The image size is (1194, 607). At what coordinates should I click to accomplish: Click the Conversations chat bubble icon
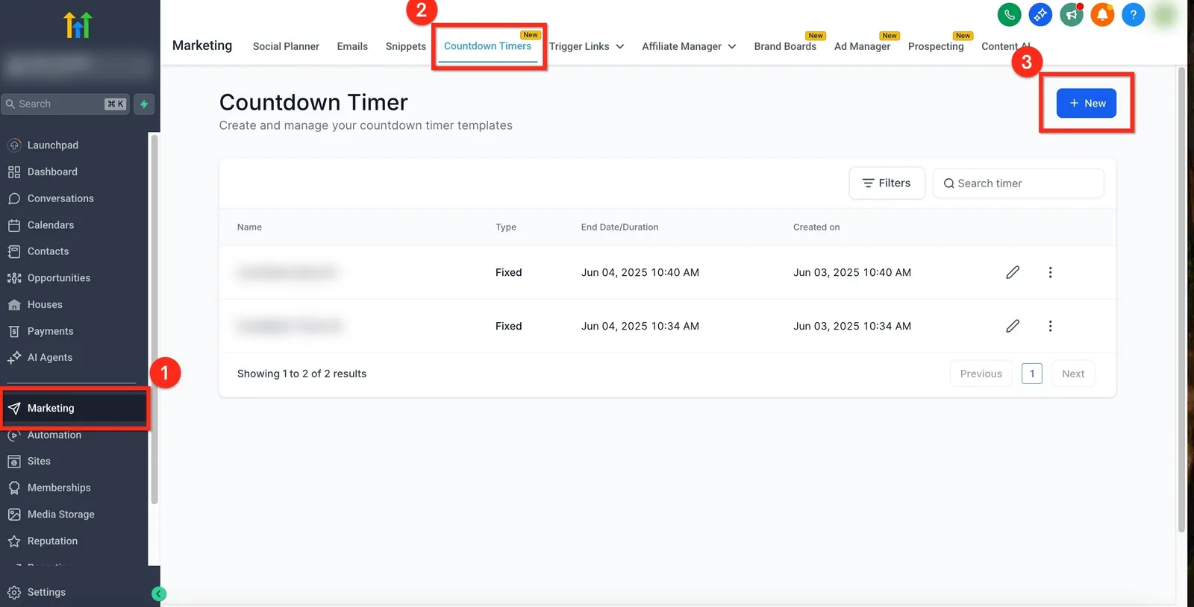click(x=14, y=198)
